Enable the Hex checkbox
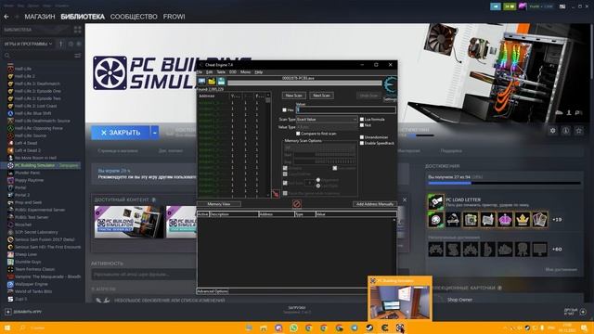Image resolution: width=594 pixels, height=334 pixels. tap(285, 110)
